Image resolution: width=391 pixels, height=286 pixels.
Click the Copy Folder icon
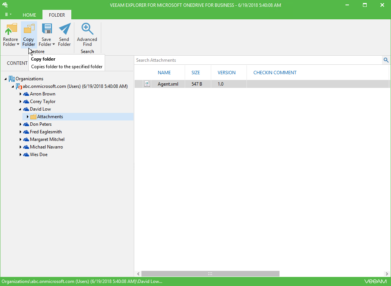tap(29, 29)
